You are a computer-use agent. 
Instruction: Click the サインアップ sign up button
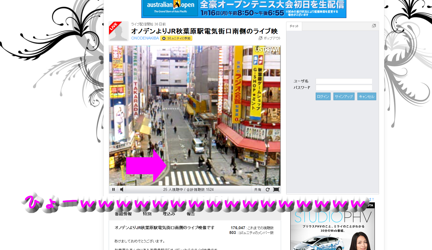pyautogui.click(x=344, y=96)
